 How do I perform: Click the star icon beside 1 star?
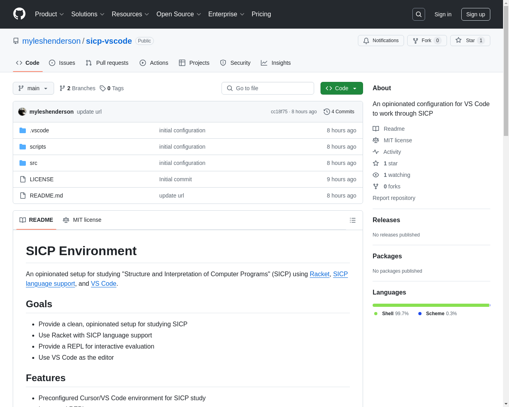point(376,163)
